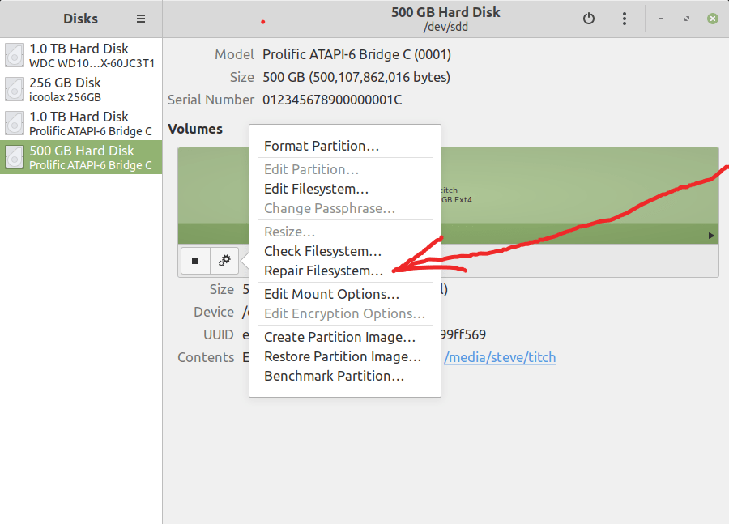
Task: Open the /media/steve/titch mount link
Action: click(x=500, y=357)
